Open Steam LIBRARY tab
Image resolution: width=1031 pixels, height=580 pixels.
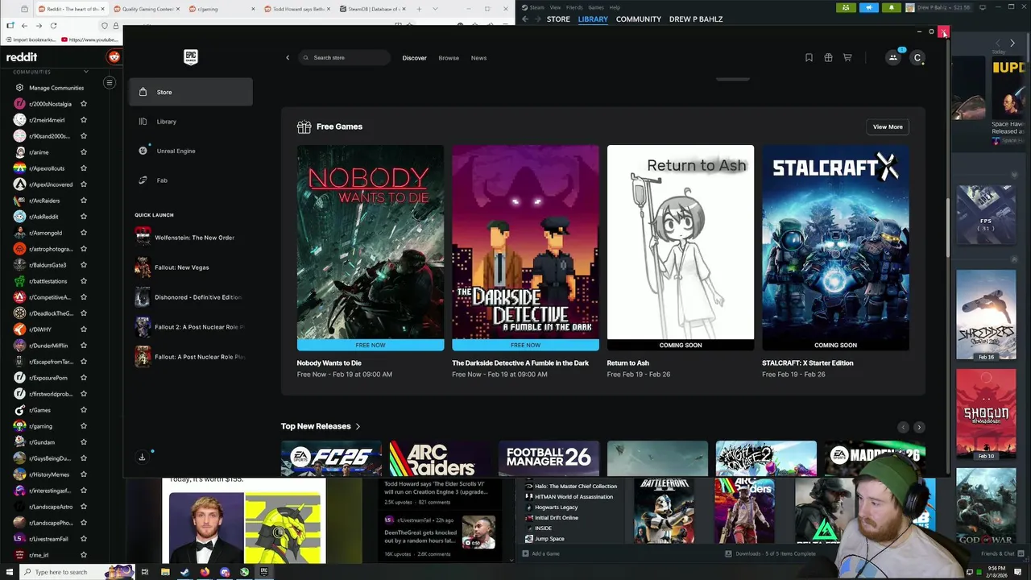pos(593,19)
